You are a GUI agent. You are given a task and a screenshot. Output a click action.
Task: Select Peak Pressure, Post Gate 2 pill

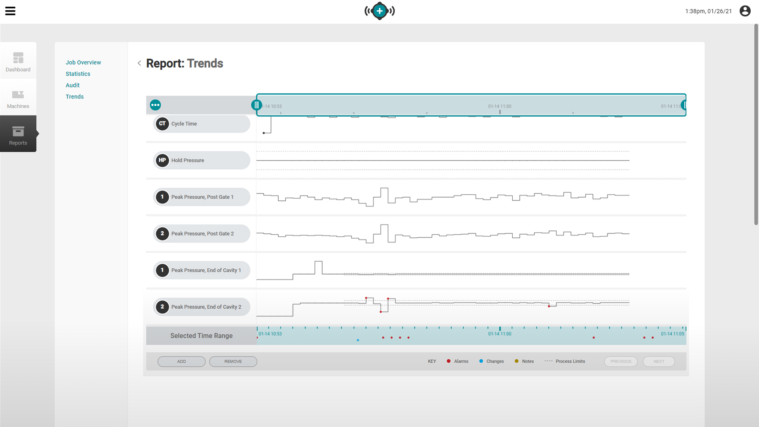202,233
